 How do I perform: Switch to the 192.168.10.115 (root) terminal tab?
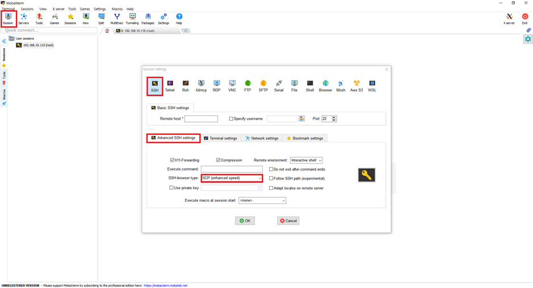146,31
